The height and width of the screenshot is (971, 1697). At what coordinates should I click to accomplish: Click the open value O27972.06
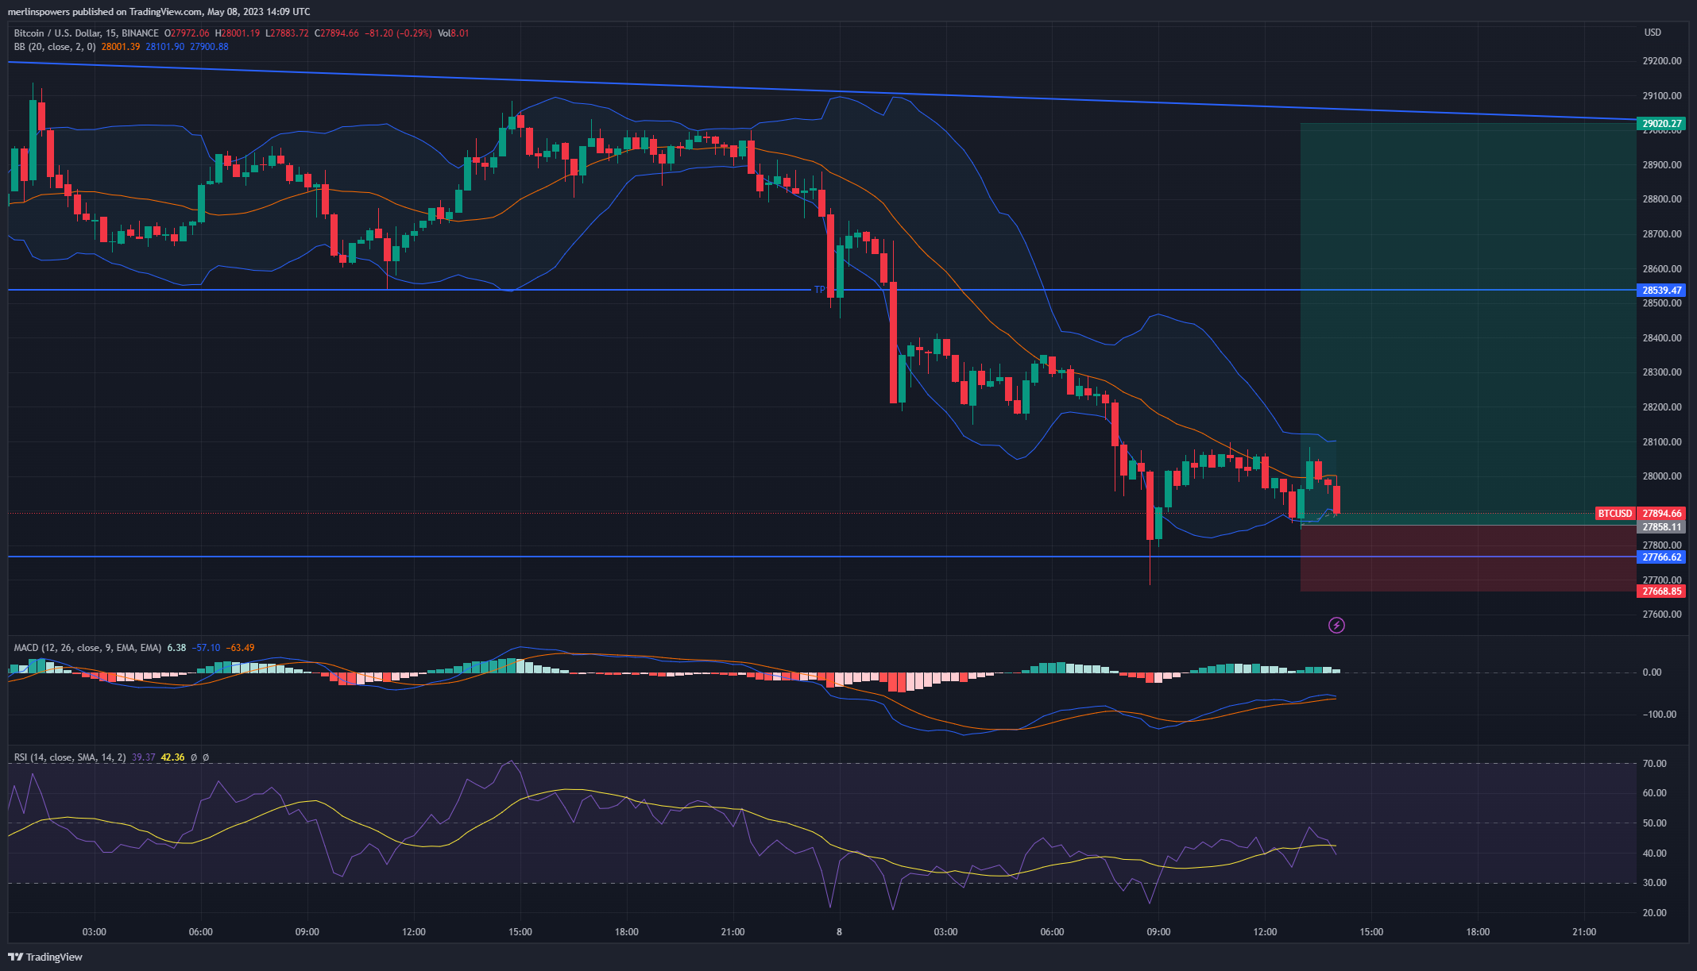pos(187,33)
